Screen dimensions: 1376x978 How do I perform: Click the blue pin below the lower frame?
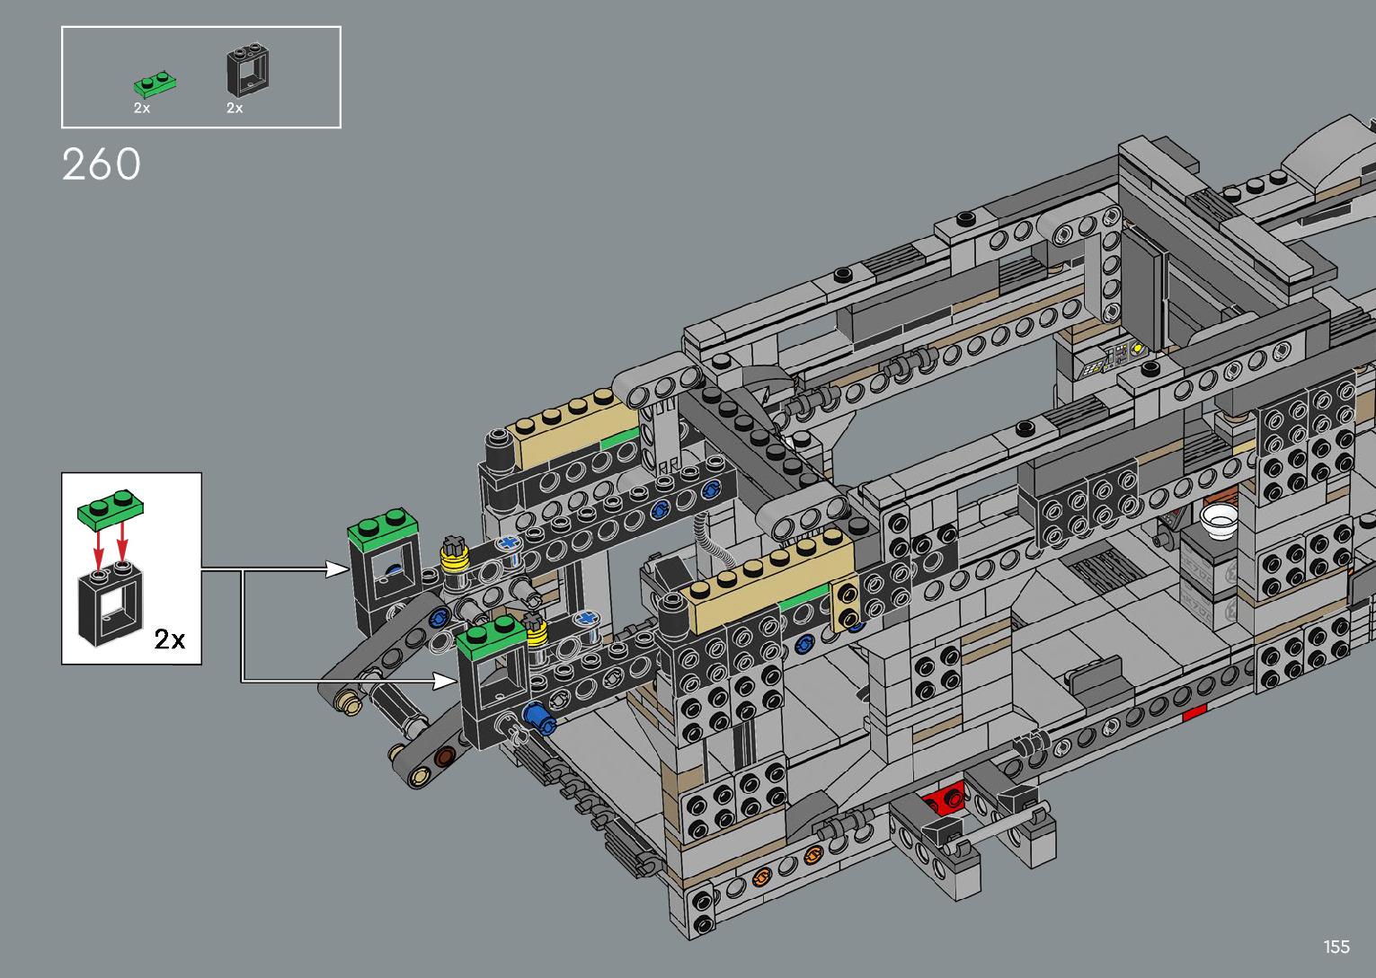coord(537,716)
